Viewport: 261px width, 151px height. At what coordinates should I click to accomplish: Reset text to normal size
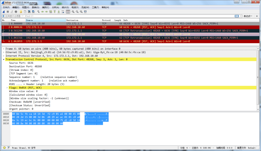81,12
